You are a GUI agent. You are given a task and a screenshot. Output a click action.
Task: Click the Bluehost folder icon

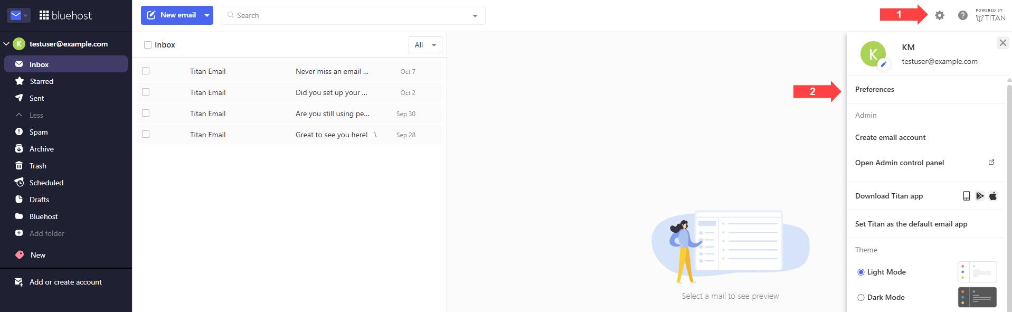coord(19,216)
